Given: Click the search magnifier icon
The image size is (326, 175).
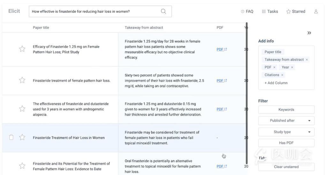Looking at the screenshot, I should coord(163,11).
